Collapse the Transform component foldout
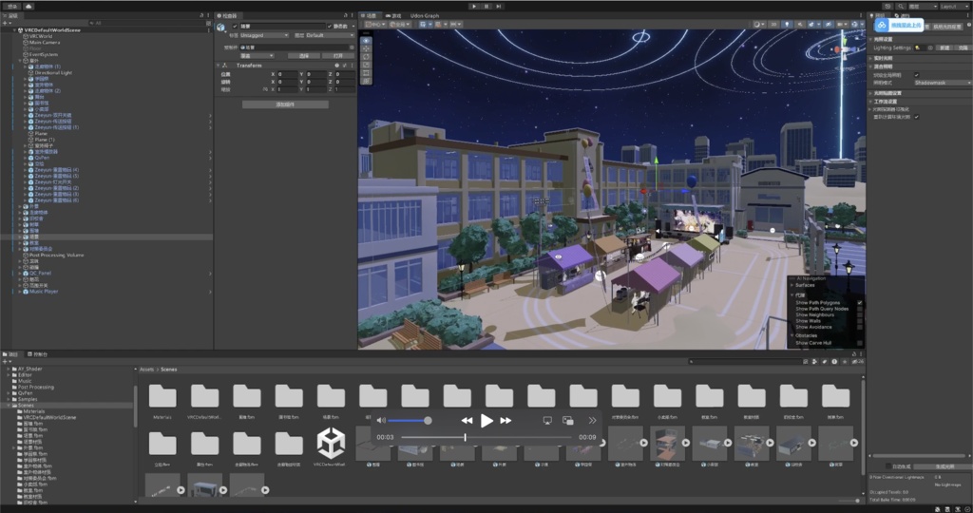 [219, 66]
